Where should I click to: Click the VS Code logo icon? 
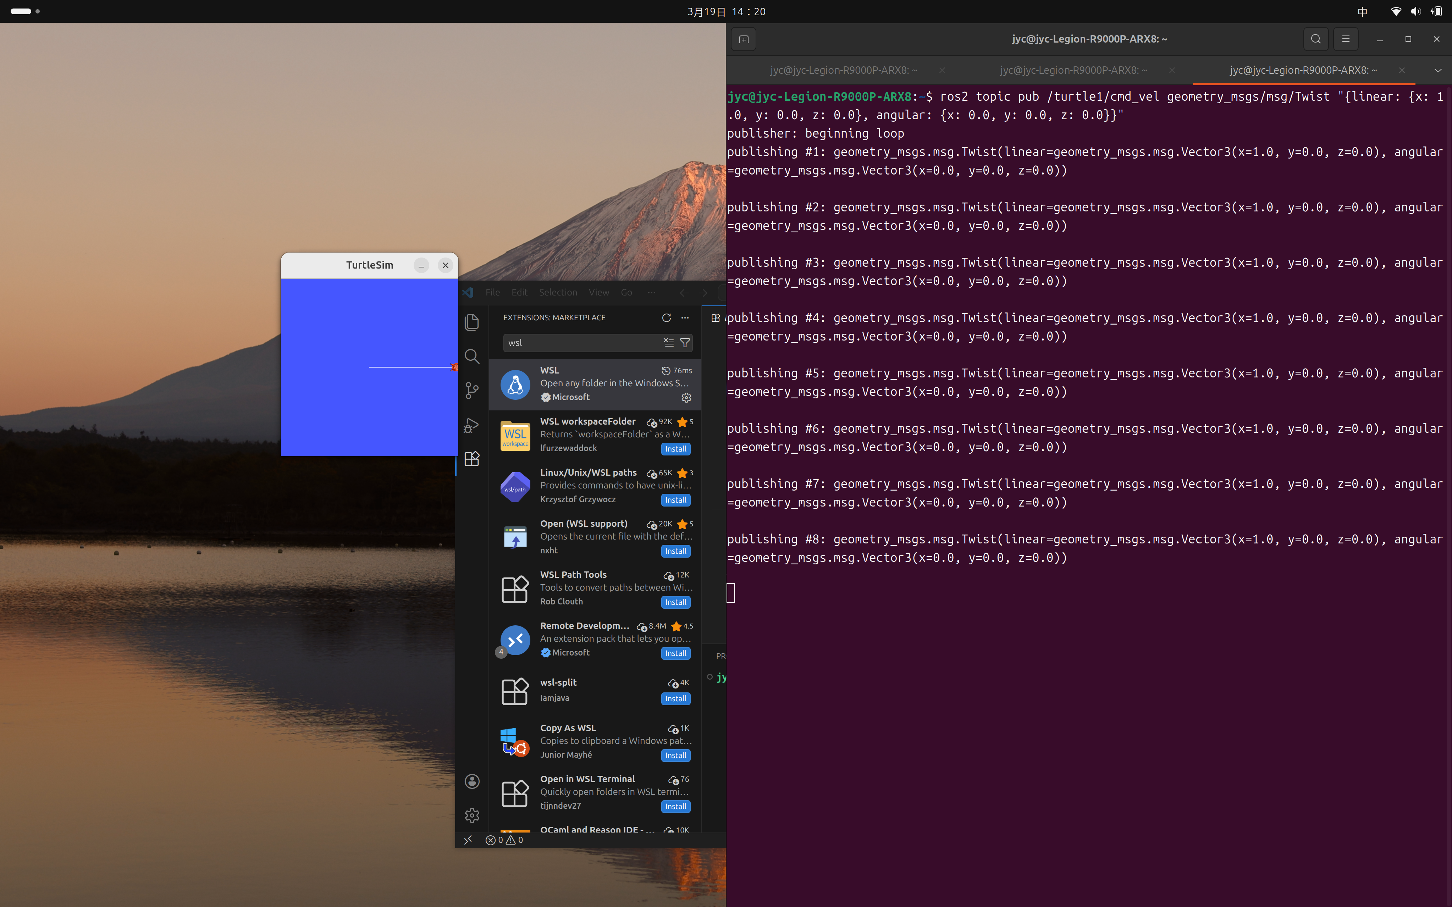click(x=468, y=293)
